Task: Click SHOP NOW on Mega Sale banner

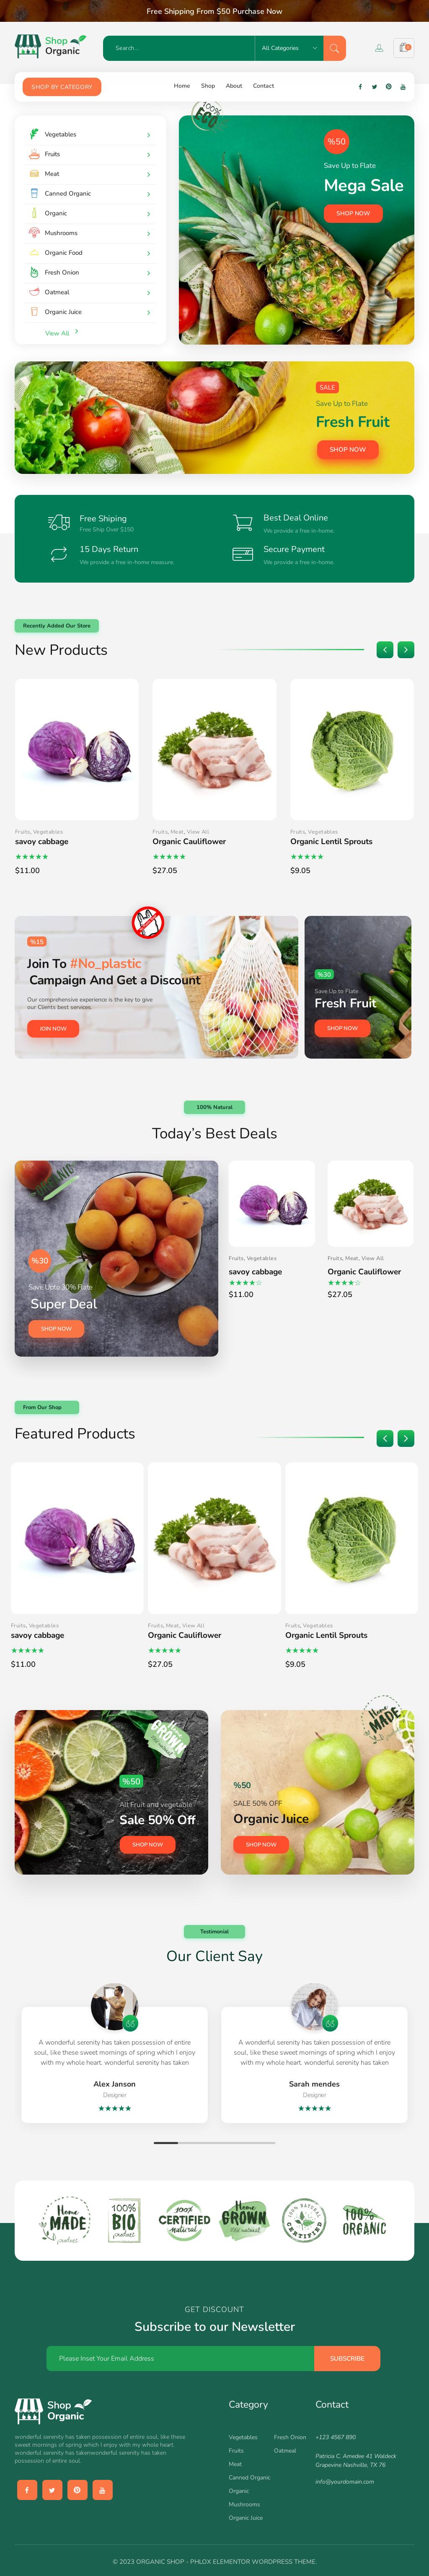Action: tap(353, 213)
